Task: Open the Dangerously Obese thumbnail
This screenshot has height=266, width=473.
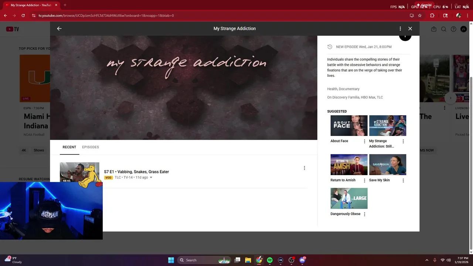Action: pyautogui.click(x=349, y=198)
